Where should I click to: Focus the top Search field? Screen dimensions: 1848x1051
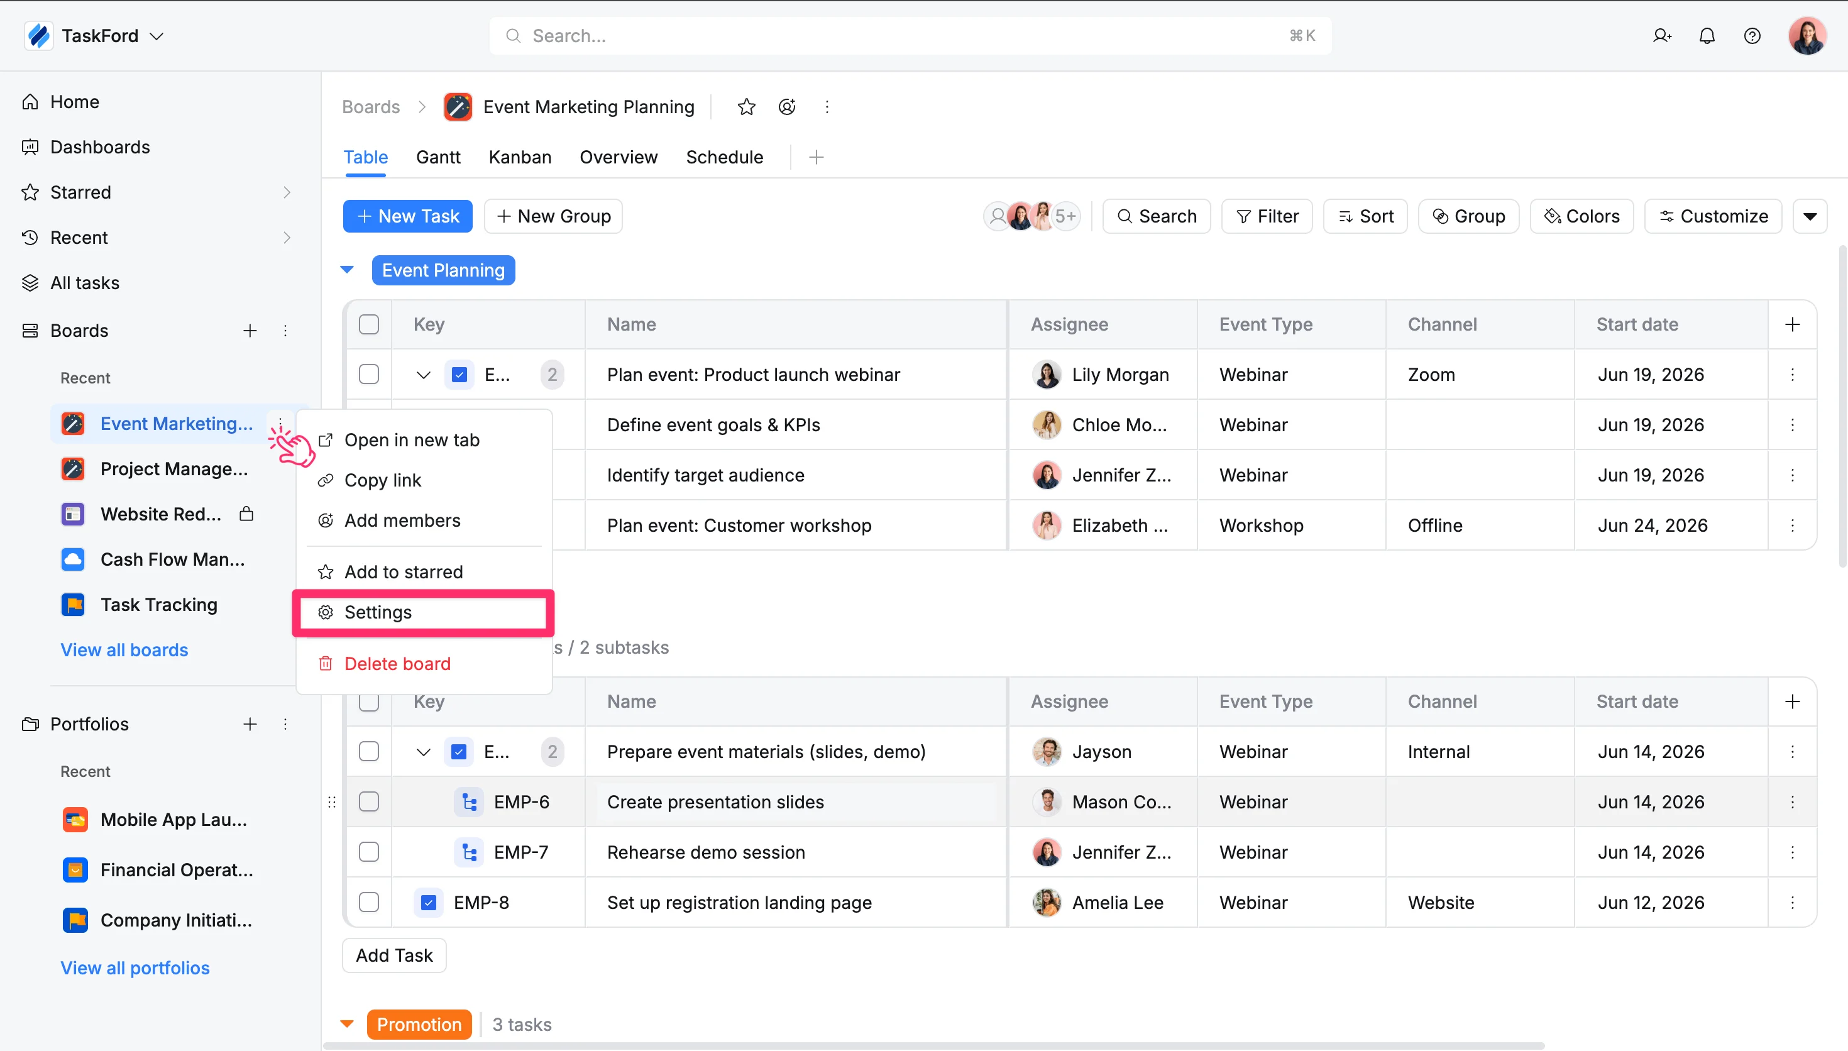coord(911,36)
